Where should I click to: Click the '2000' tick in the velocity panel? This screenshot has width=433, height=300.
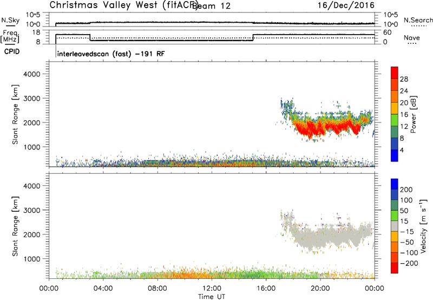click(32, 234)
